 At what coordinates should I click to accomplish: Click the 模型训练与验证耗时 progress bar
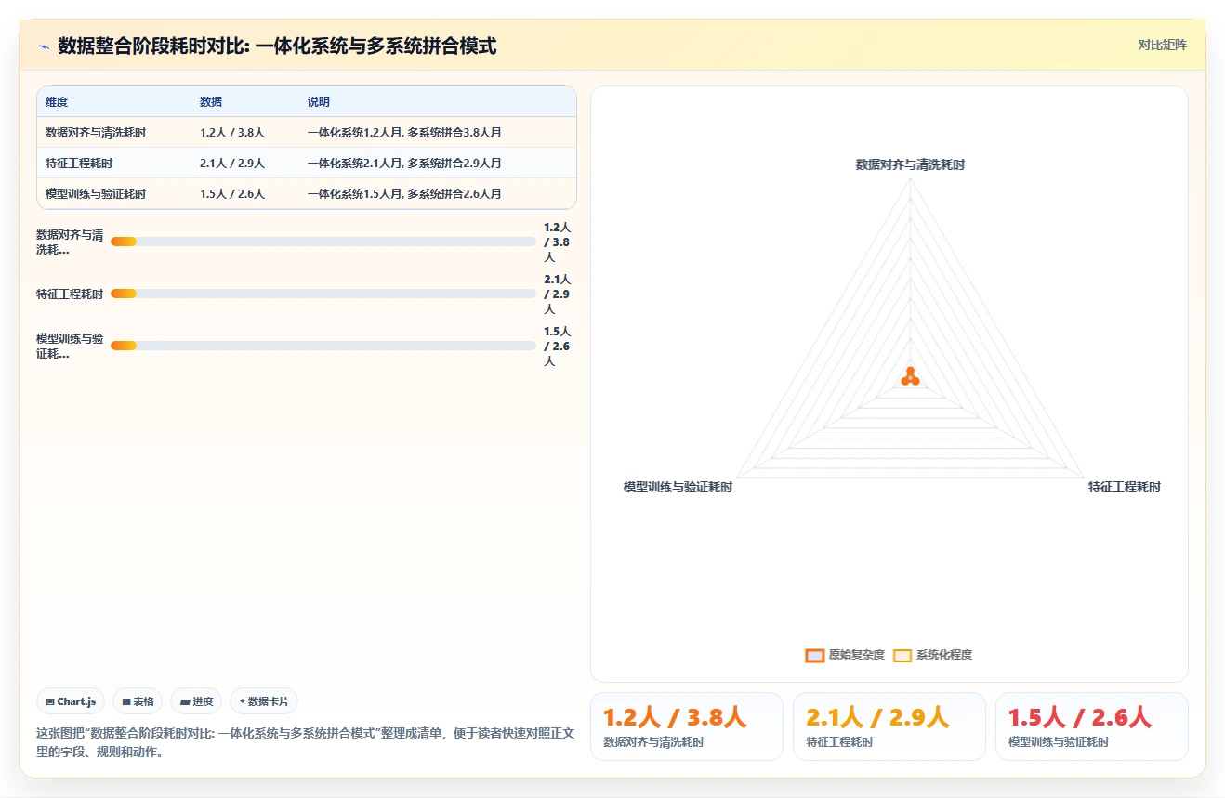tap(323, 346)
